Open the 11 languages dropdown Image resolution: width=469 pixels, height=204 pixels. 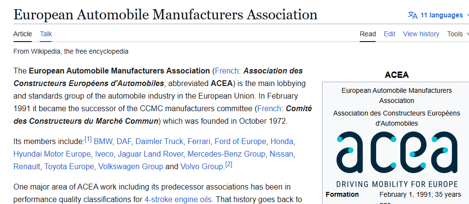439,15
